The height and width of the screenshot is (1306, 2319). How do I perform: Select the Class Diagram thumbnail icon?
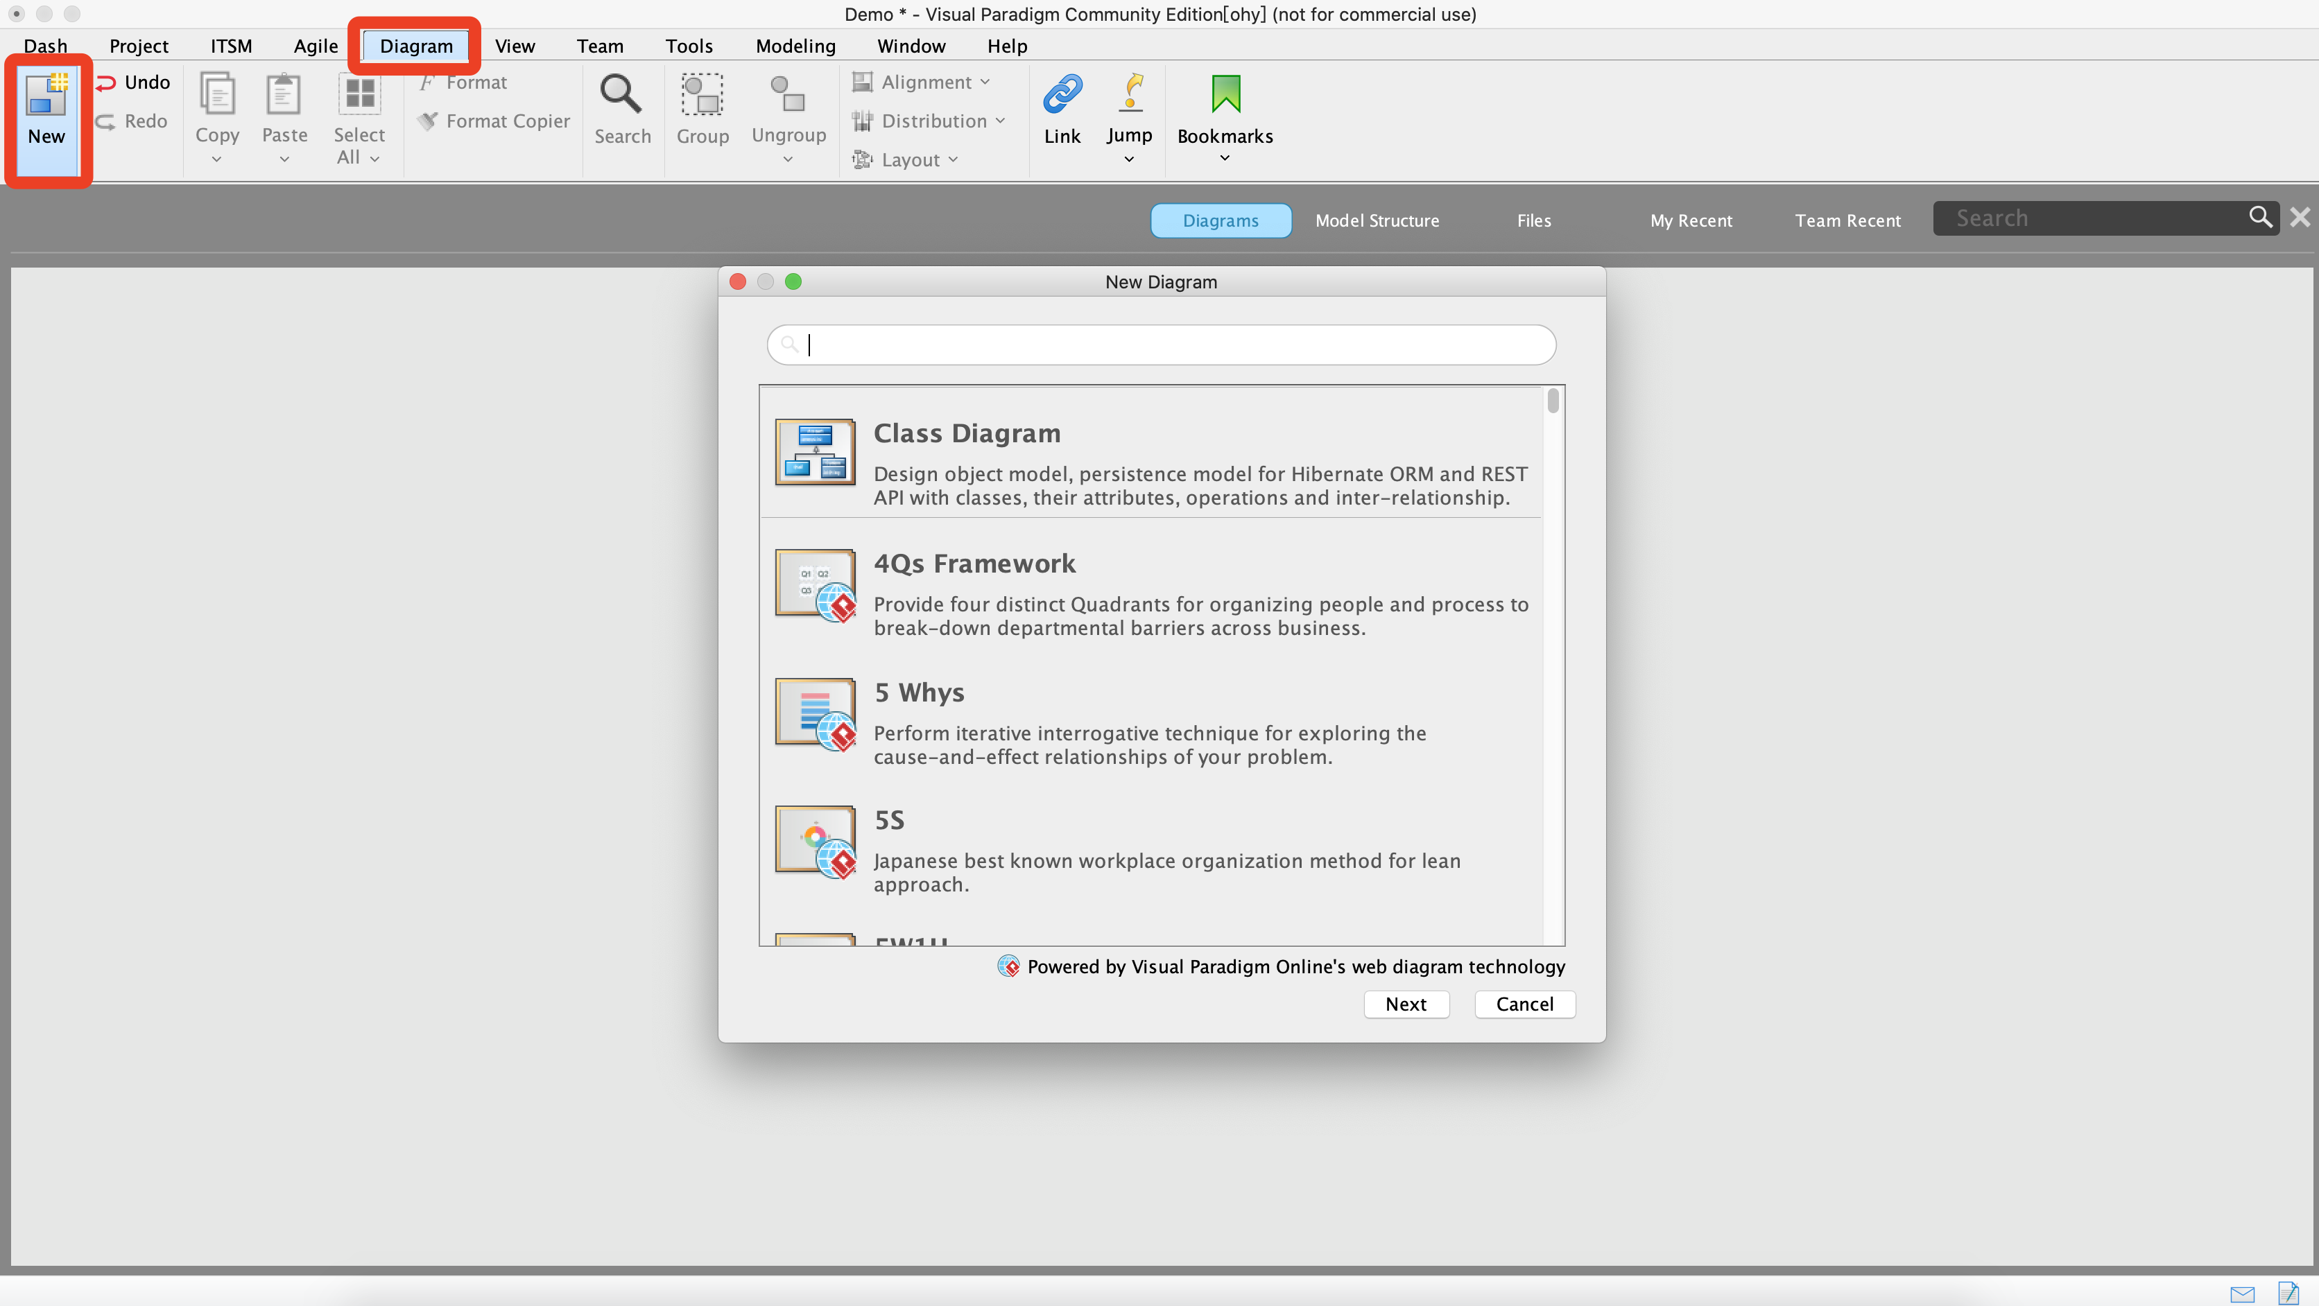click(815, 452)
